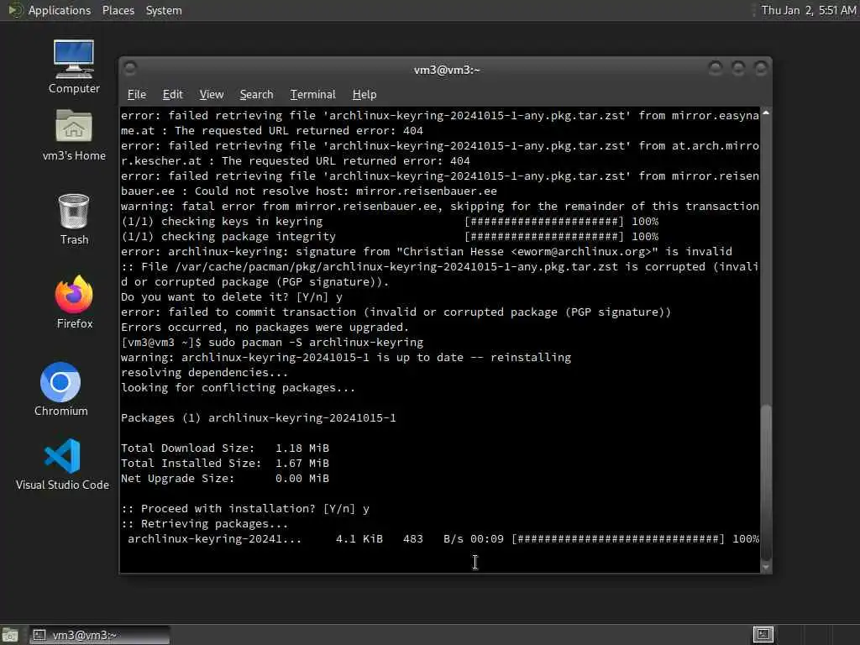Viewport: 860px width, 645px height.
Task: Click the 'Proceed with installation? [Y/n] y' line
Action: [245, 508]
